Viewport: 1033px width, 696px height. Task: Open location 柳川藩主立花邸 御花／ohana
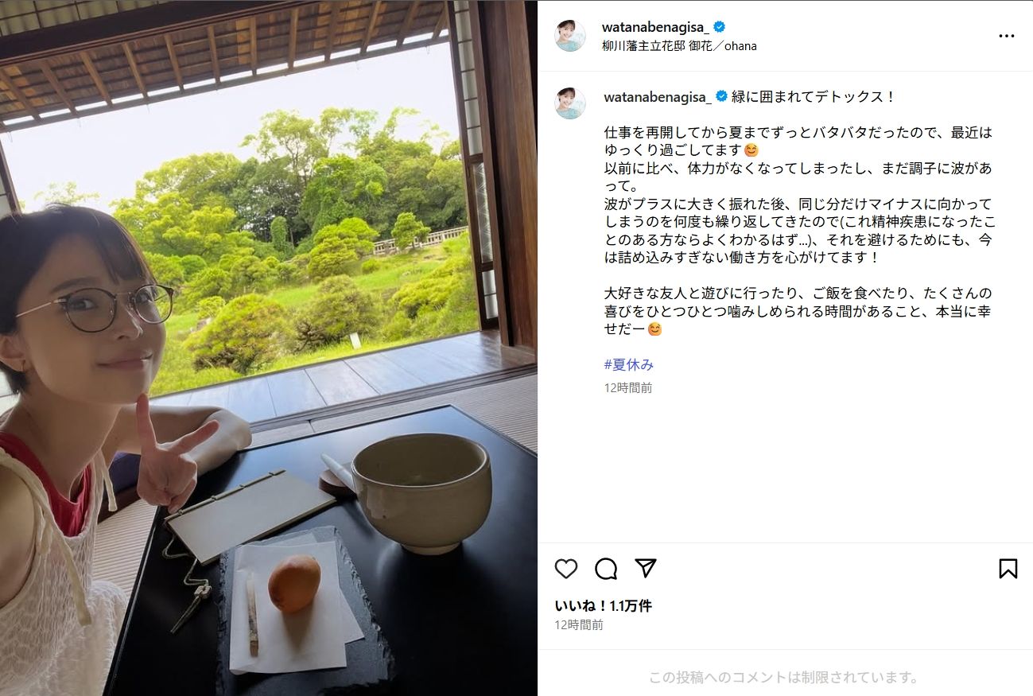coord(680,46)
